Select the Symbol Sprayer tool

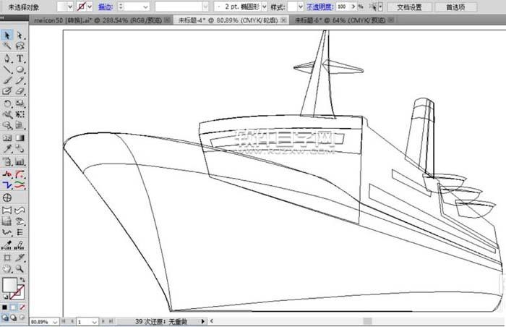point(7,125)
